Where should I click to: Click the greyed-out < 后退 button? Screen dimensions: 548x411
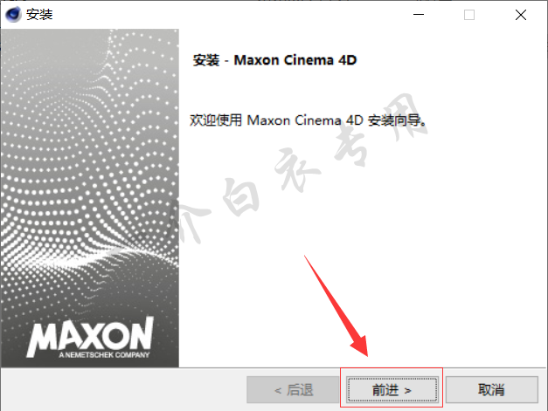click(293, 390)
